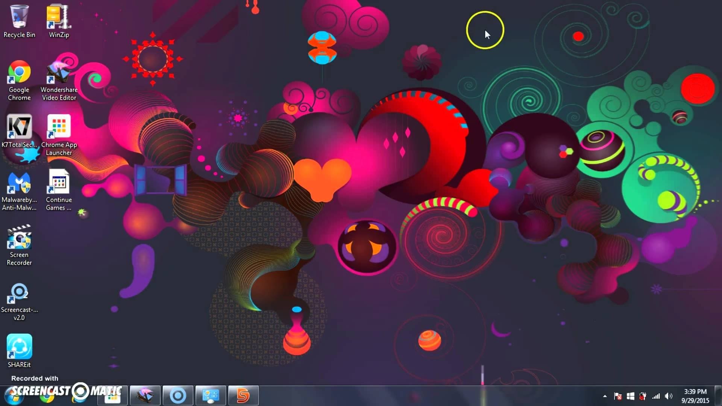Select the Continue Games shortcut
Viewport: 722px width, 406px height.
pos(59,182)
